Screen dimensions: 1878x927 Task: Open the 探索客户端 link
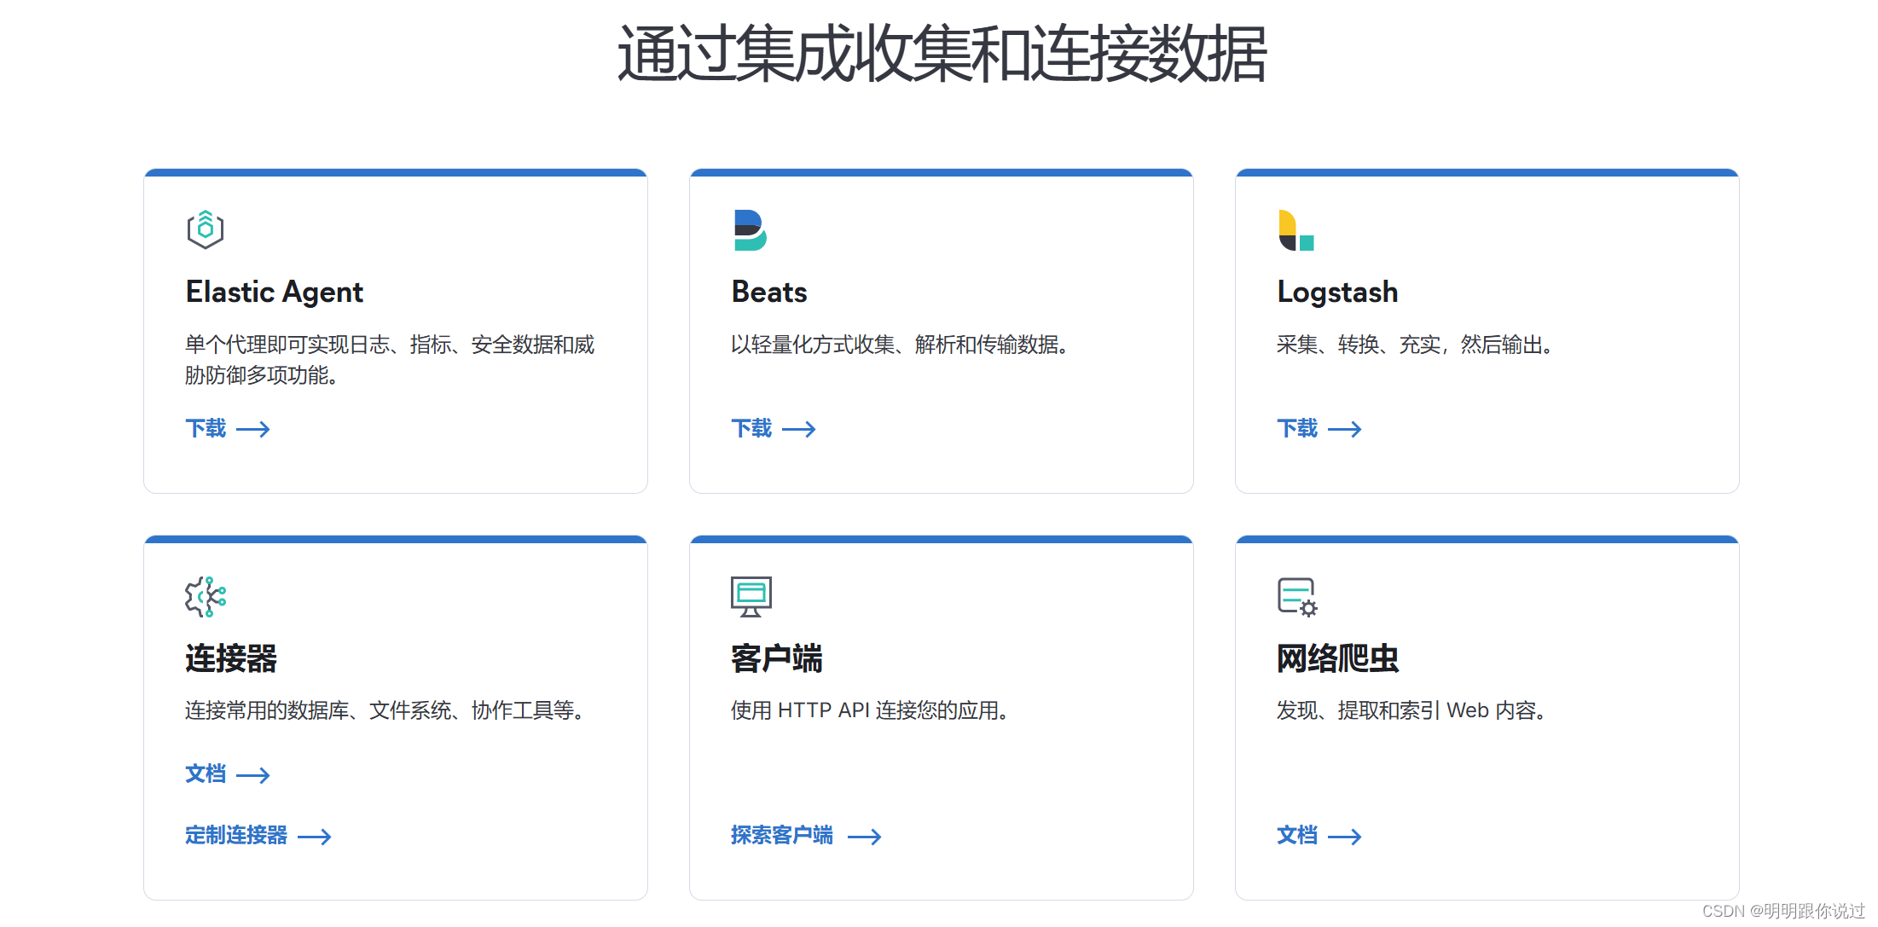coord(781,837)
